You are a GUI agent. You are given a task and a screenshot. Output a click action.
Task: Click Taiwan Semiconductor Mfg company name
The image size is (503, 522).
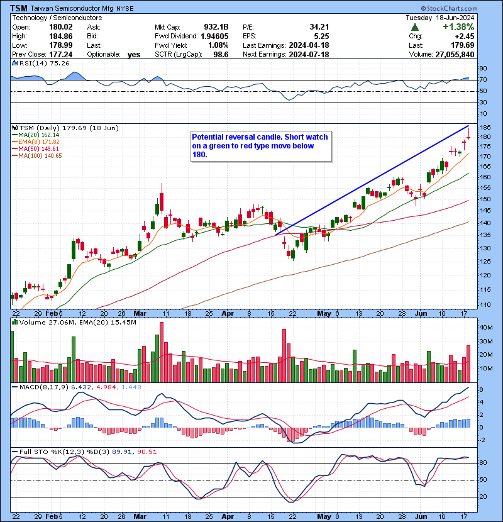(72, 8)
